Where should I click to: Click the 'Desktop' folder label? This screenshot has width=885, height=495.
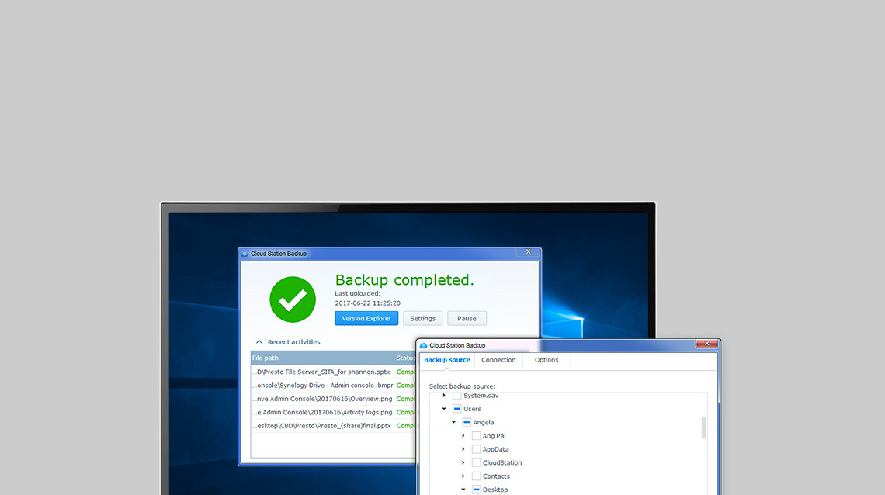[495, 490]
